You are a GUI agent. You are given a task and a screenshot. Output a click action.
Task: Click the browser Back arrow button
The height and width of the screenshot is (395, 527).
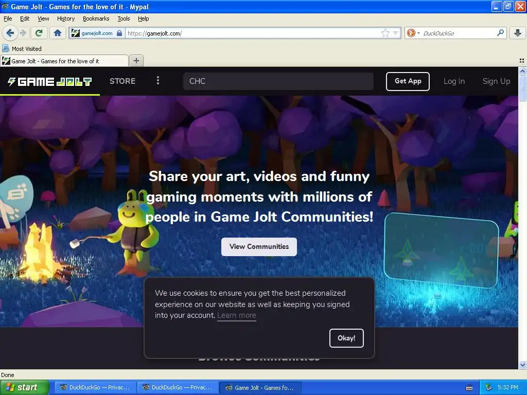(9, 33)
